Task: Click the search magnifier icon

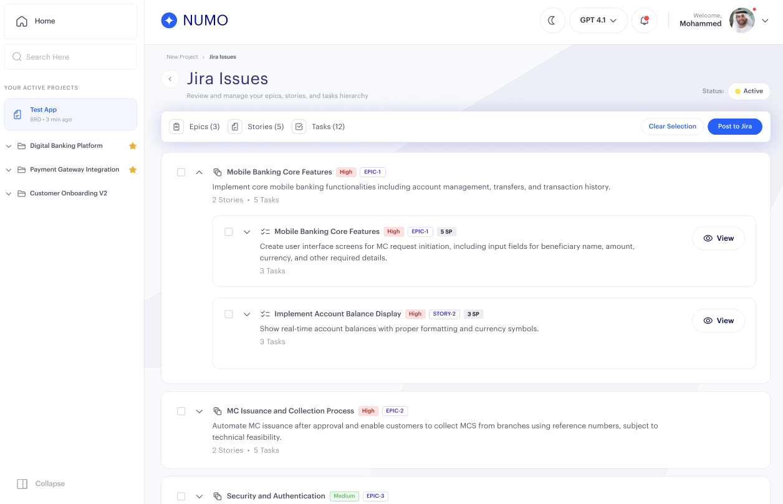Action: coord(17,57)
